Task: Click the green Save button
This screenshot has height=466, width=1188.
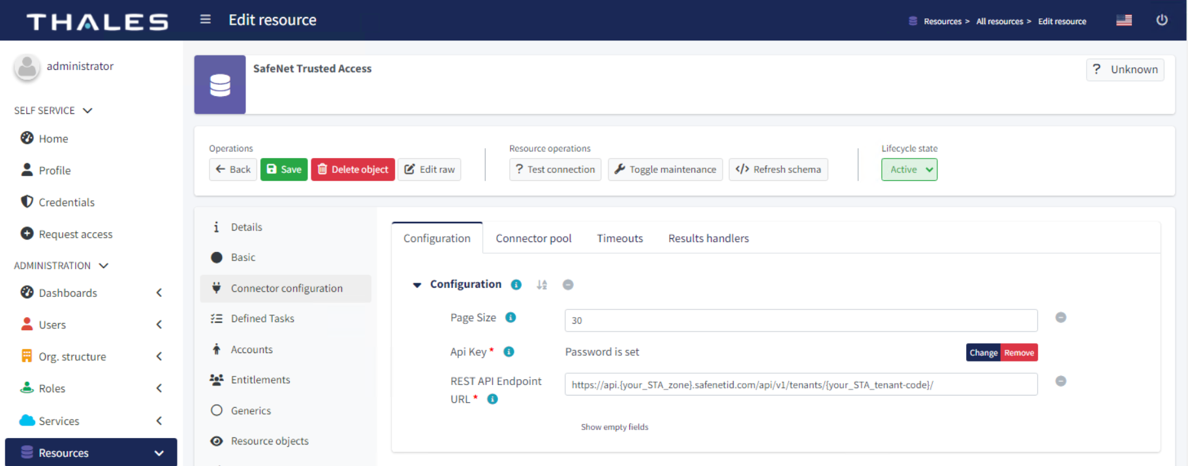Action: pyautogui.click(x=284, y=170)
